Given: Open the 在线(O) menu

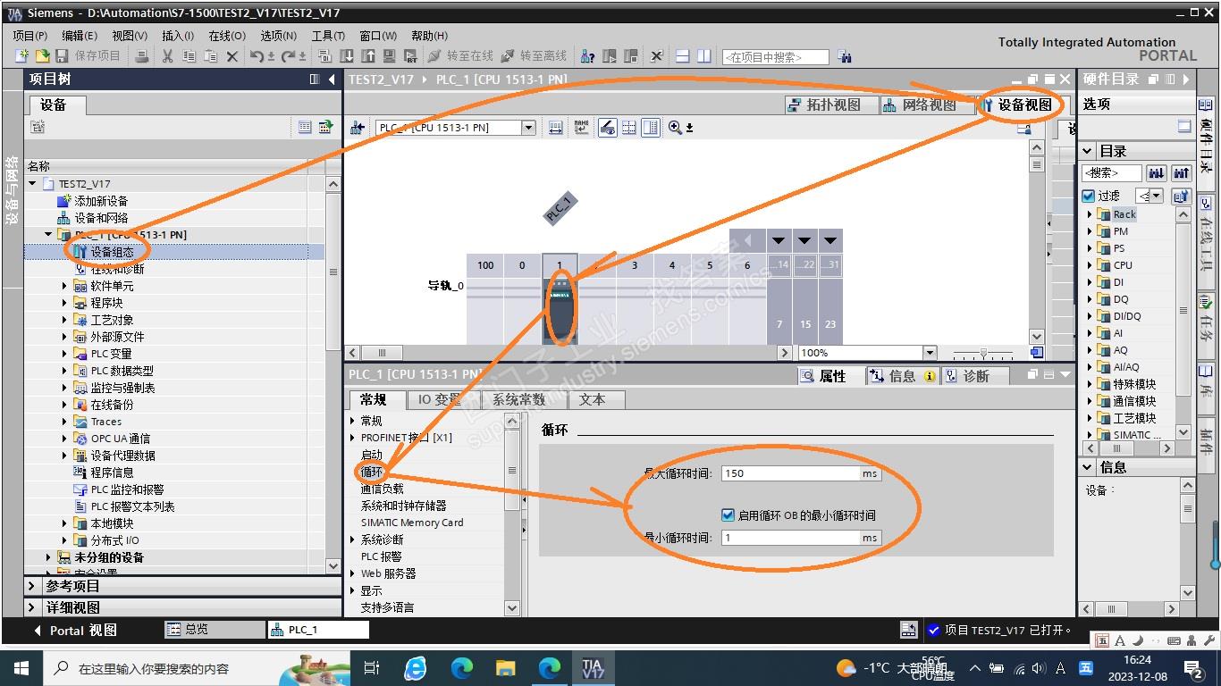Looking at the screenshot, I should [227, 36].
